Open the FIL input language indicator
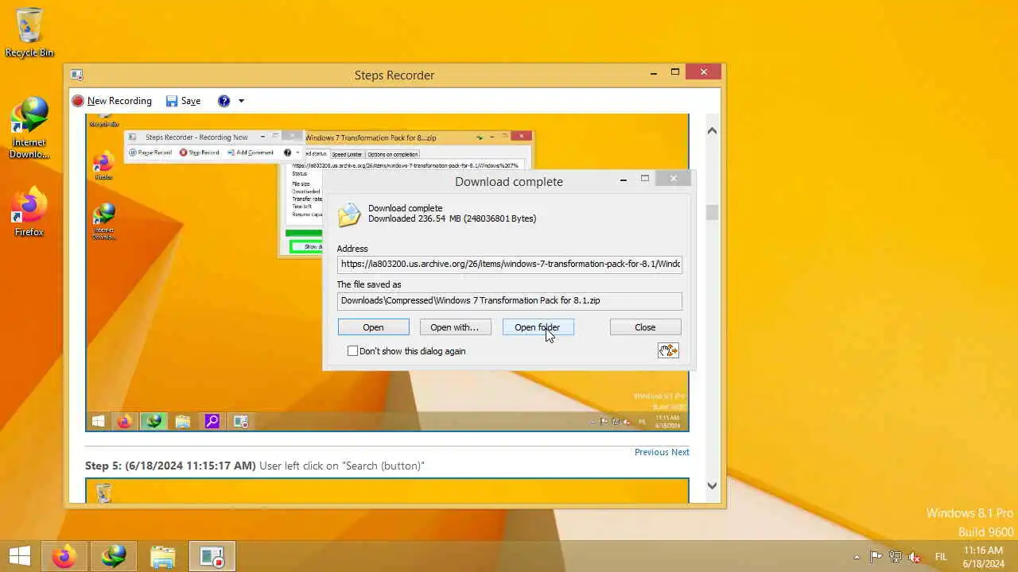 click(941, 557)
